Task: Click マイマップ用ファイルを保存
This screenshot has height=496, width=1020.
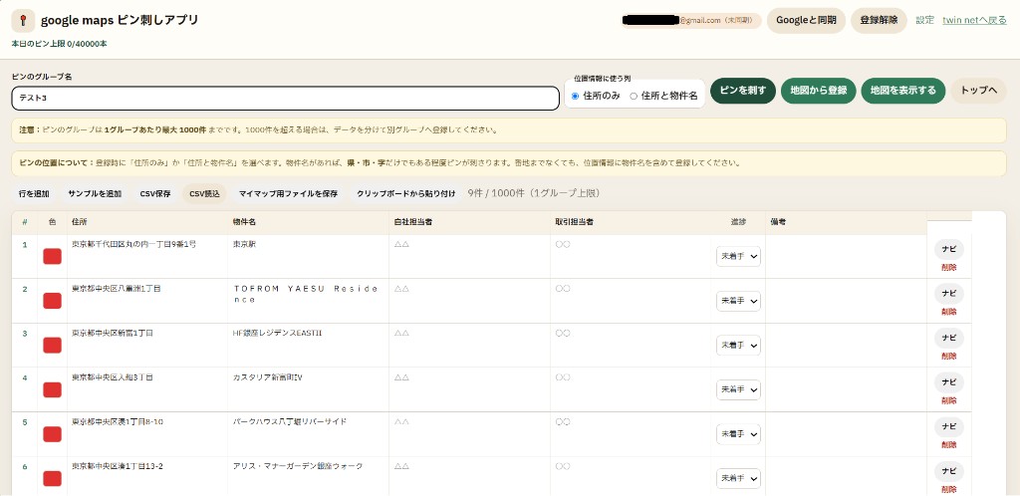Action: click(288, 194)
